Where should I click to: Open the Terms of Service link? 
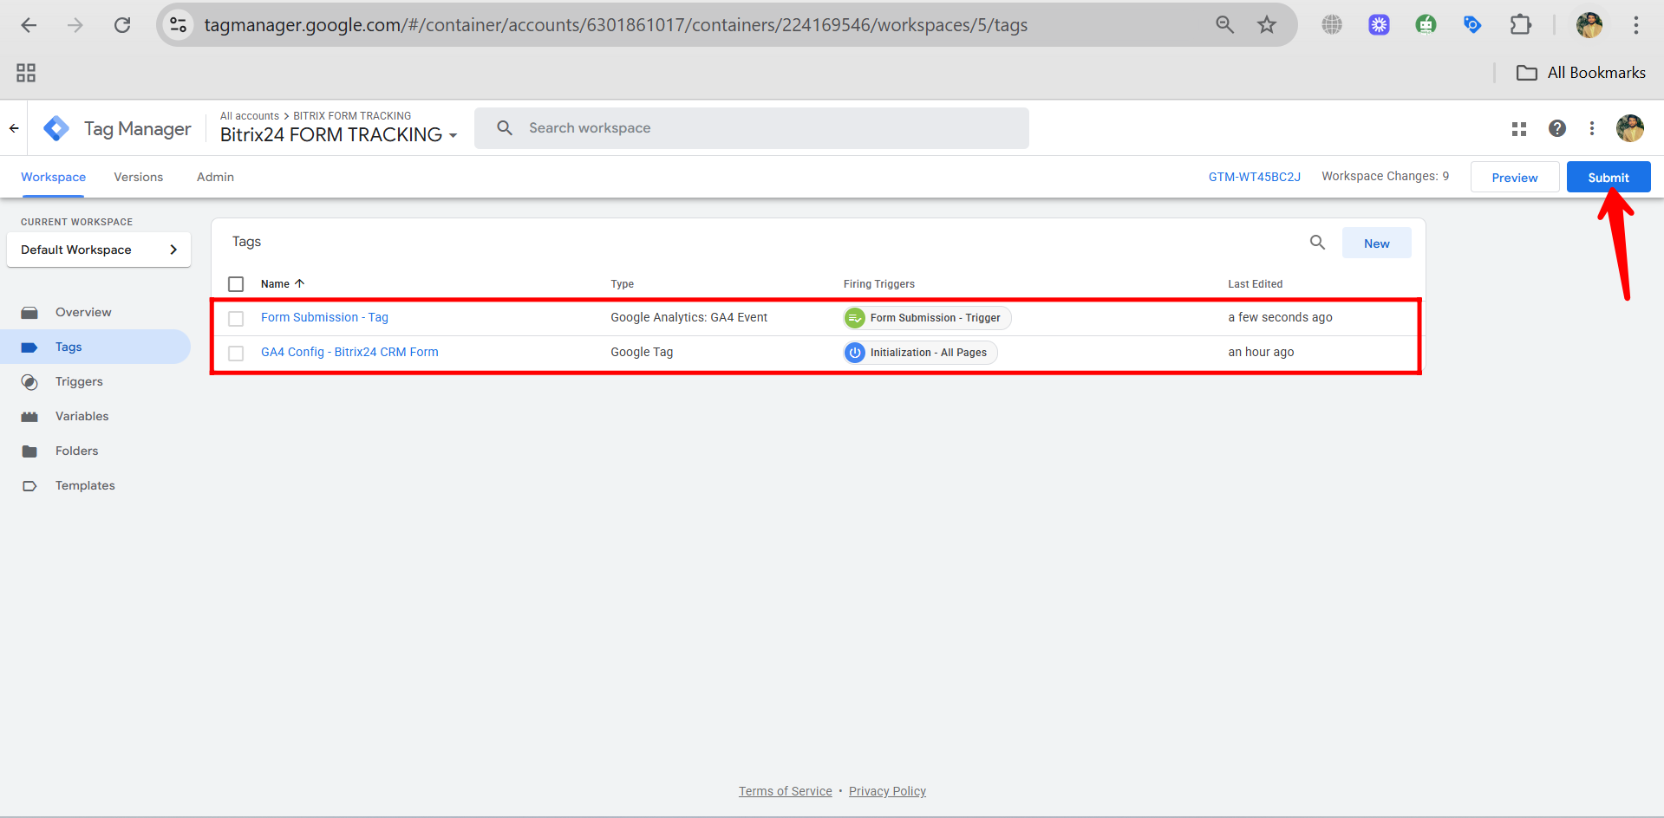coord(785,791)
